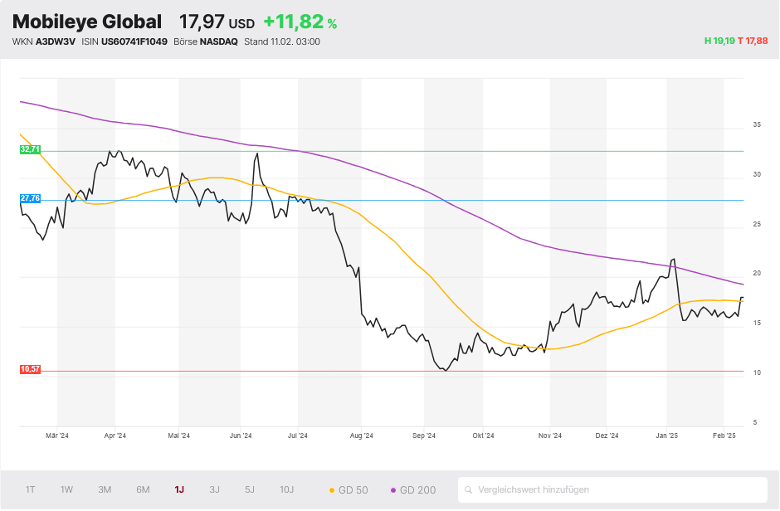Click the Aug '24 axis label
The height and width of the screenshot is (511, 780).
[x=361, y=436]
